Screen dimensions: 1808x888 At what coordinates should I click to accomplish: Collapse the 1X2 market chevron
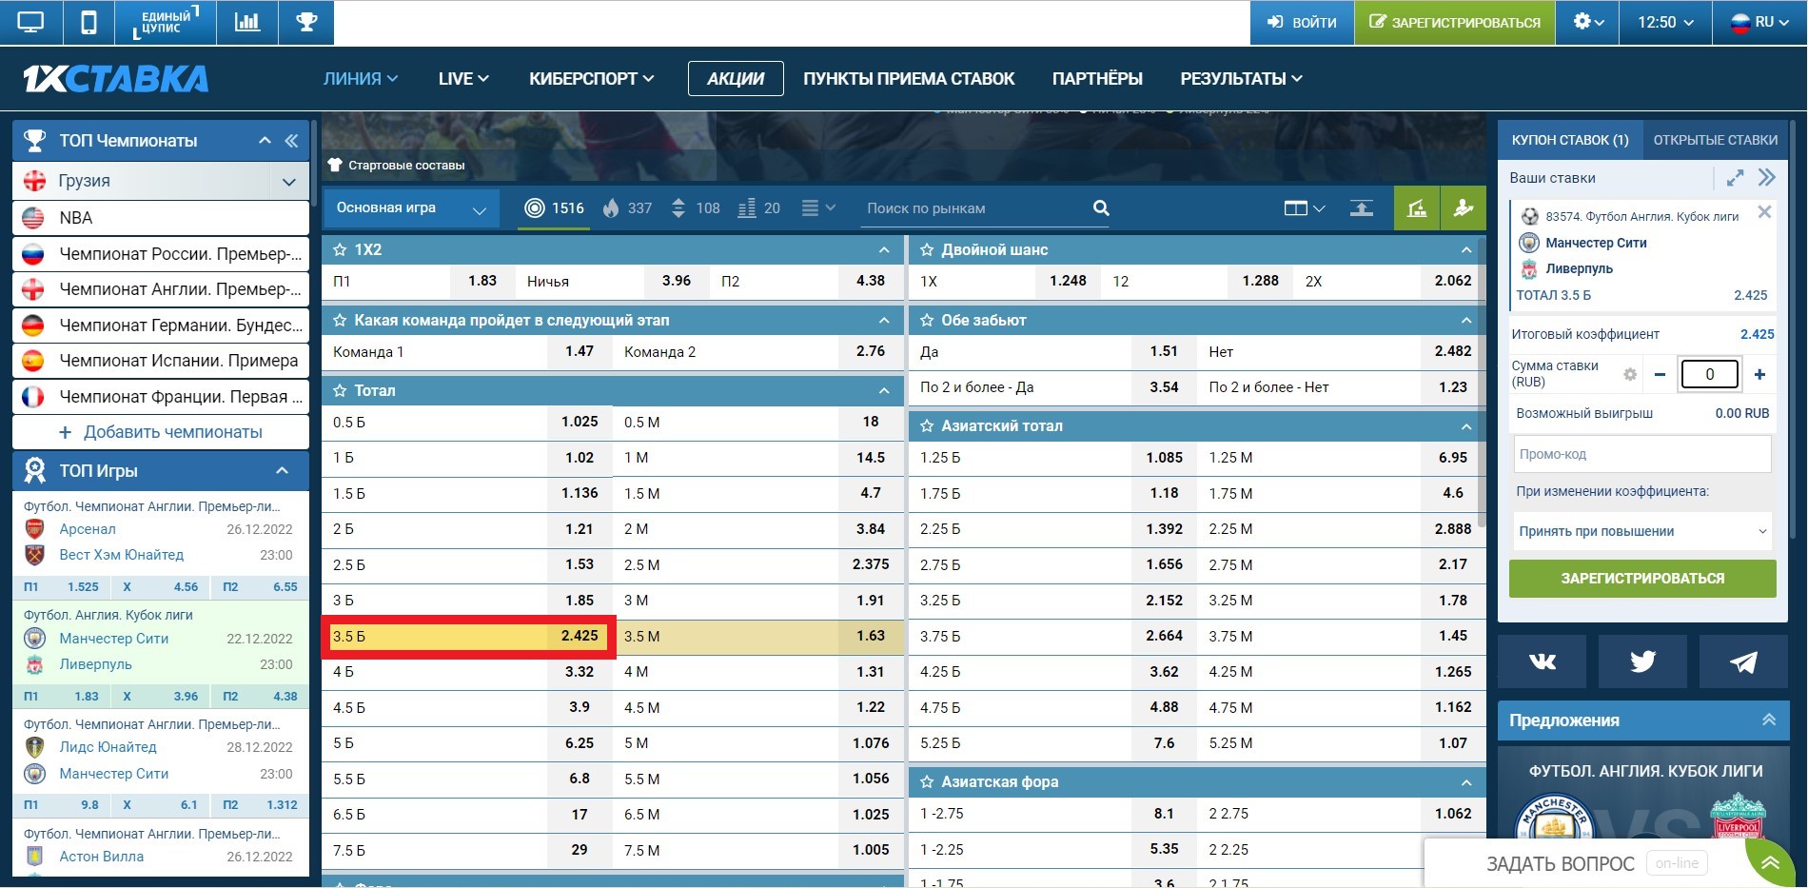pyautogui.click(x=884, y=250)
